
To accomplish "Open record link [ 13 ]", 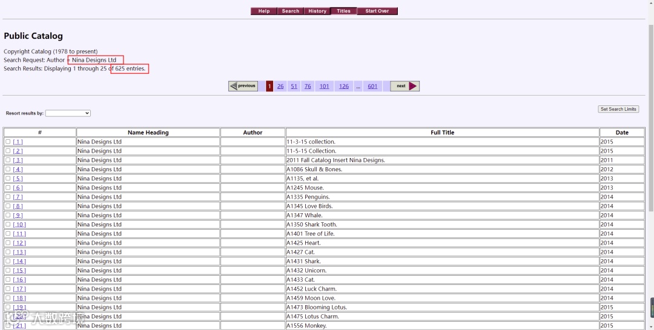I will [19, 252].
